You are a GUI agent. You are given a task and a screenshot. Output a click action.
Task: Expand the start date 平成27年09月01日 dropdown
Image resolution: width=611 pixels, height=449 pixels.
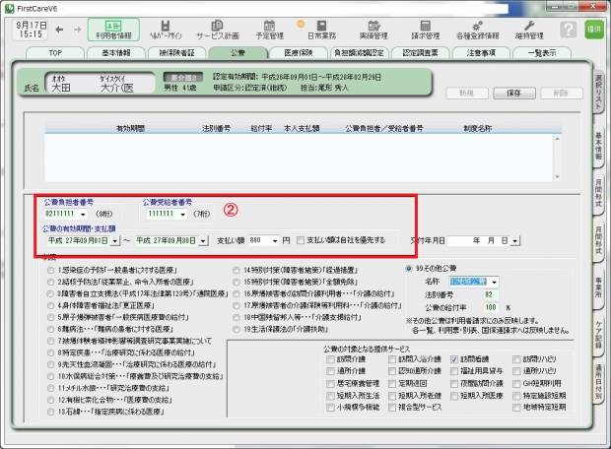115,239
